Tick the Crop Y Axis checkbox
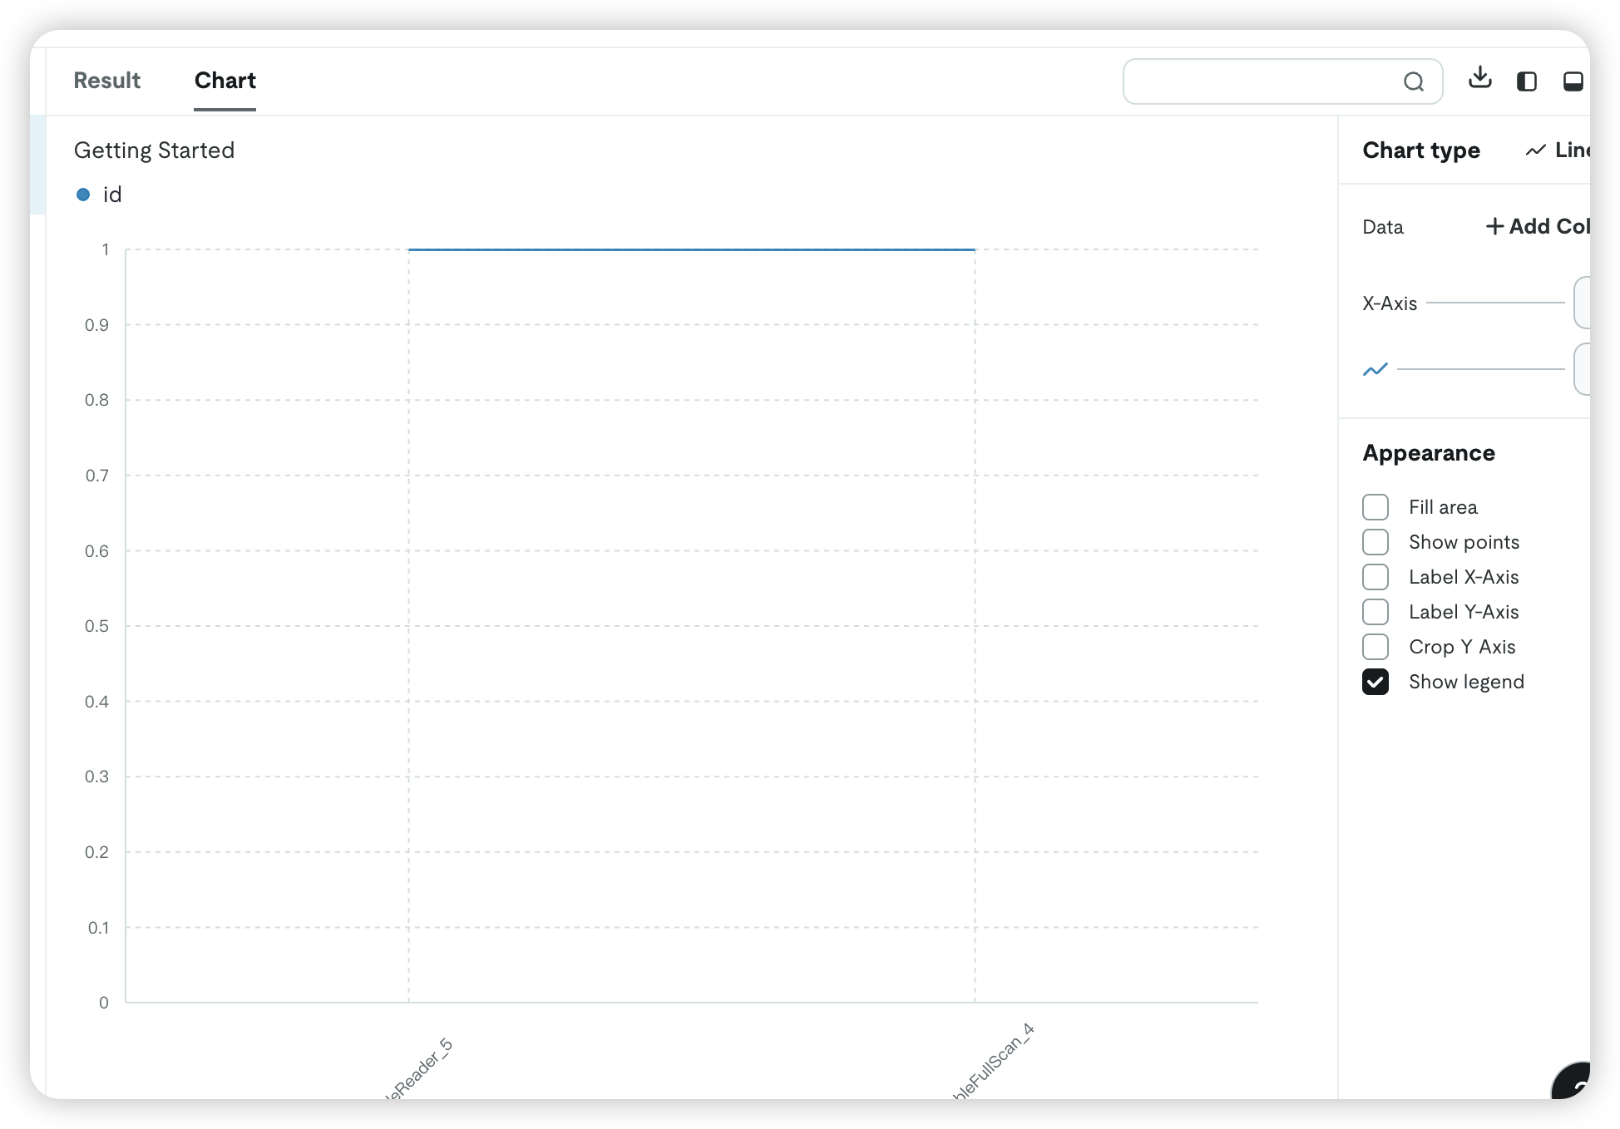Viewport: 1620px width, 1129px height. (1376, 647)
